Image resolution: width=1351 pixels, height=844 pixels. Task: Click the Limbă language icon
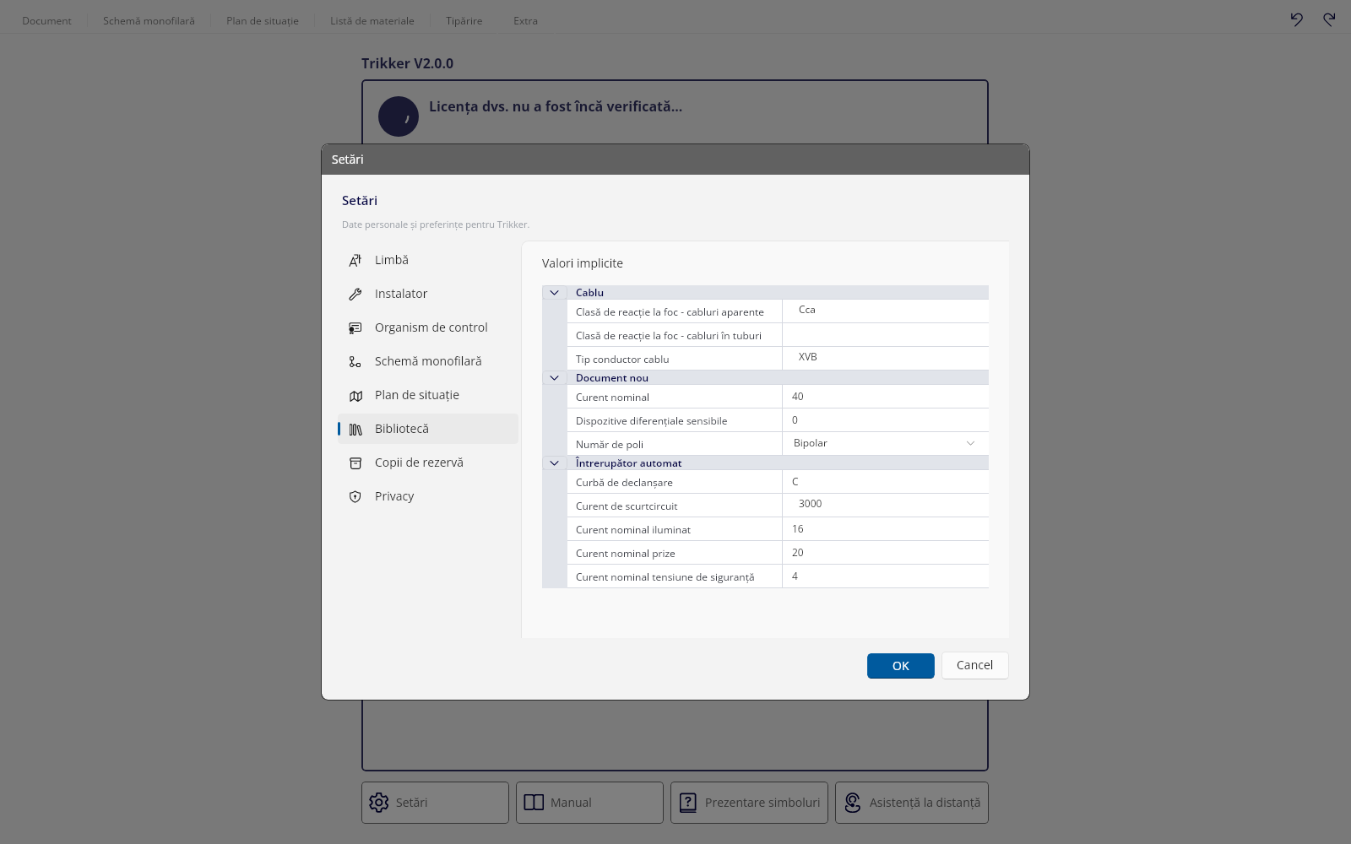click(x=355, y=260)
